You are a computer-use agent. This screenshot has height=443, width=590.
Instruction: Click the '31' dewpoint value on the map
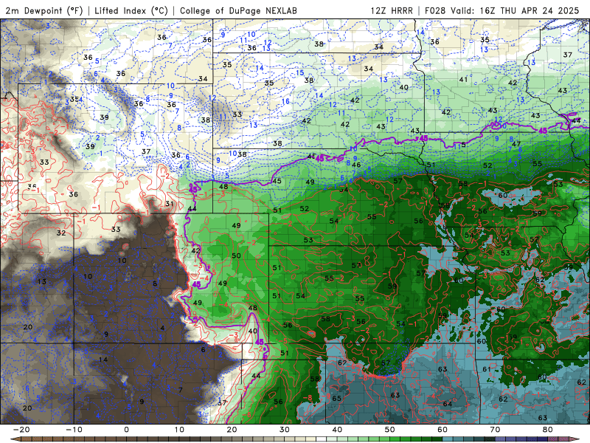pyautogui.click(x=170, y=204)
